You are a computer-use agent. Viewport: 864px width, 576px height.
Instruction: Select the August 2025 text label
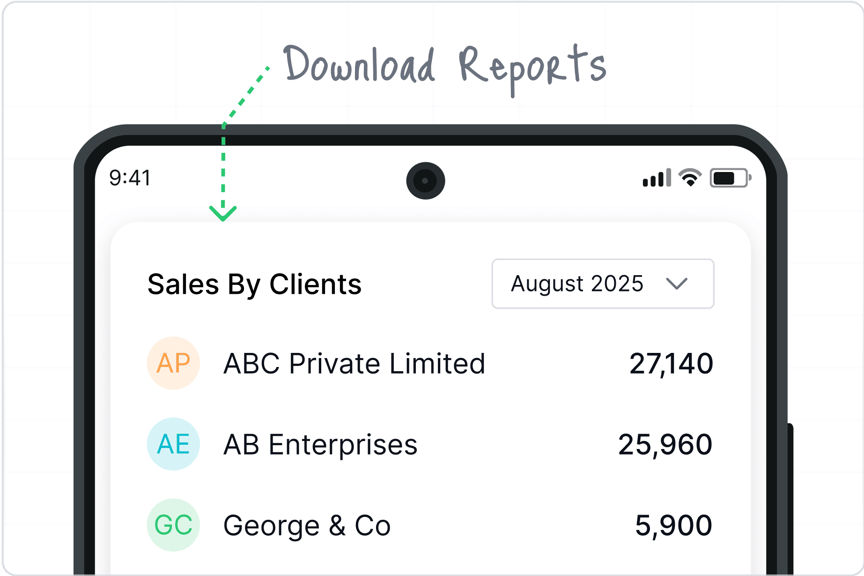[577, 284]
